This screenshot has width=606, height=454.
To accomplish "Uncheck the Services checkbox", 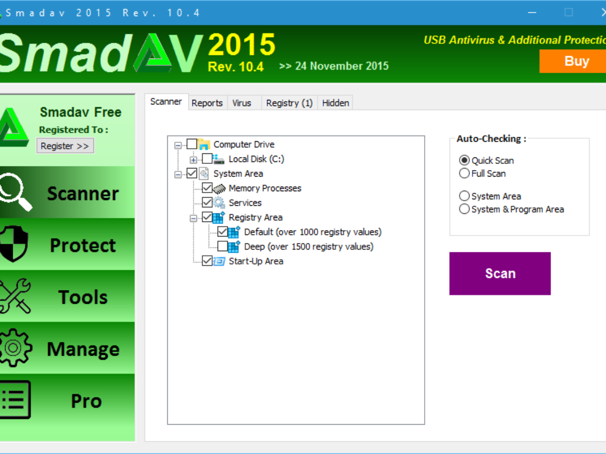I will (x=207, y=203).
